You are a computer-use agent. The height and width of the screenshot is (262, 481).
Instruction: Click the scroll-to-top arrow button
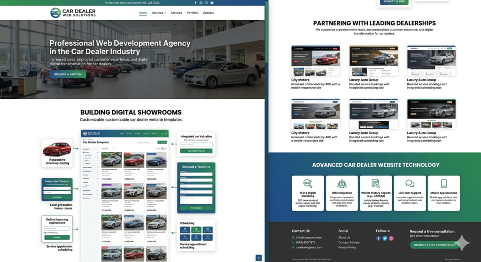(x=258, y=258)
